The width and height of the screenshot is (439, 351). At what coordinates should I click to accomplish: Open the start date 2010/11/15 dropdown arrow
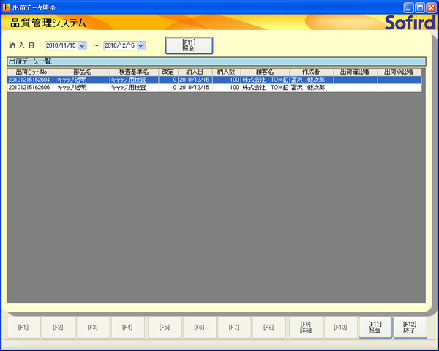point(82,46)
